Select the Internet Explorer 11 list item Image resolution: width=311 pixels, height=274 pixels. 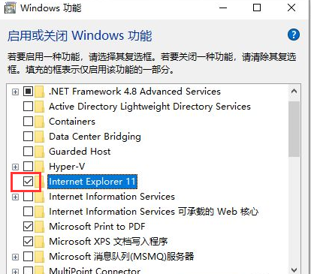click(x=92, y=182)
